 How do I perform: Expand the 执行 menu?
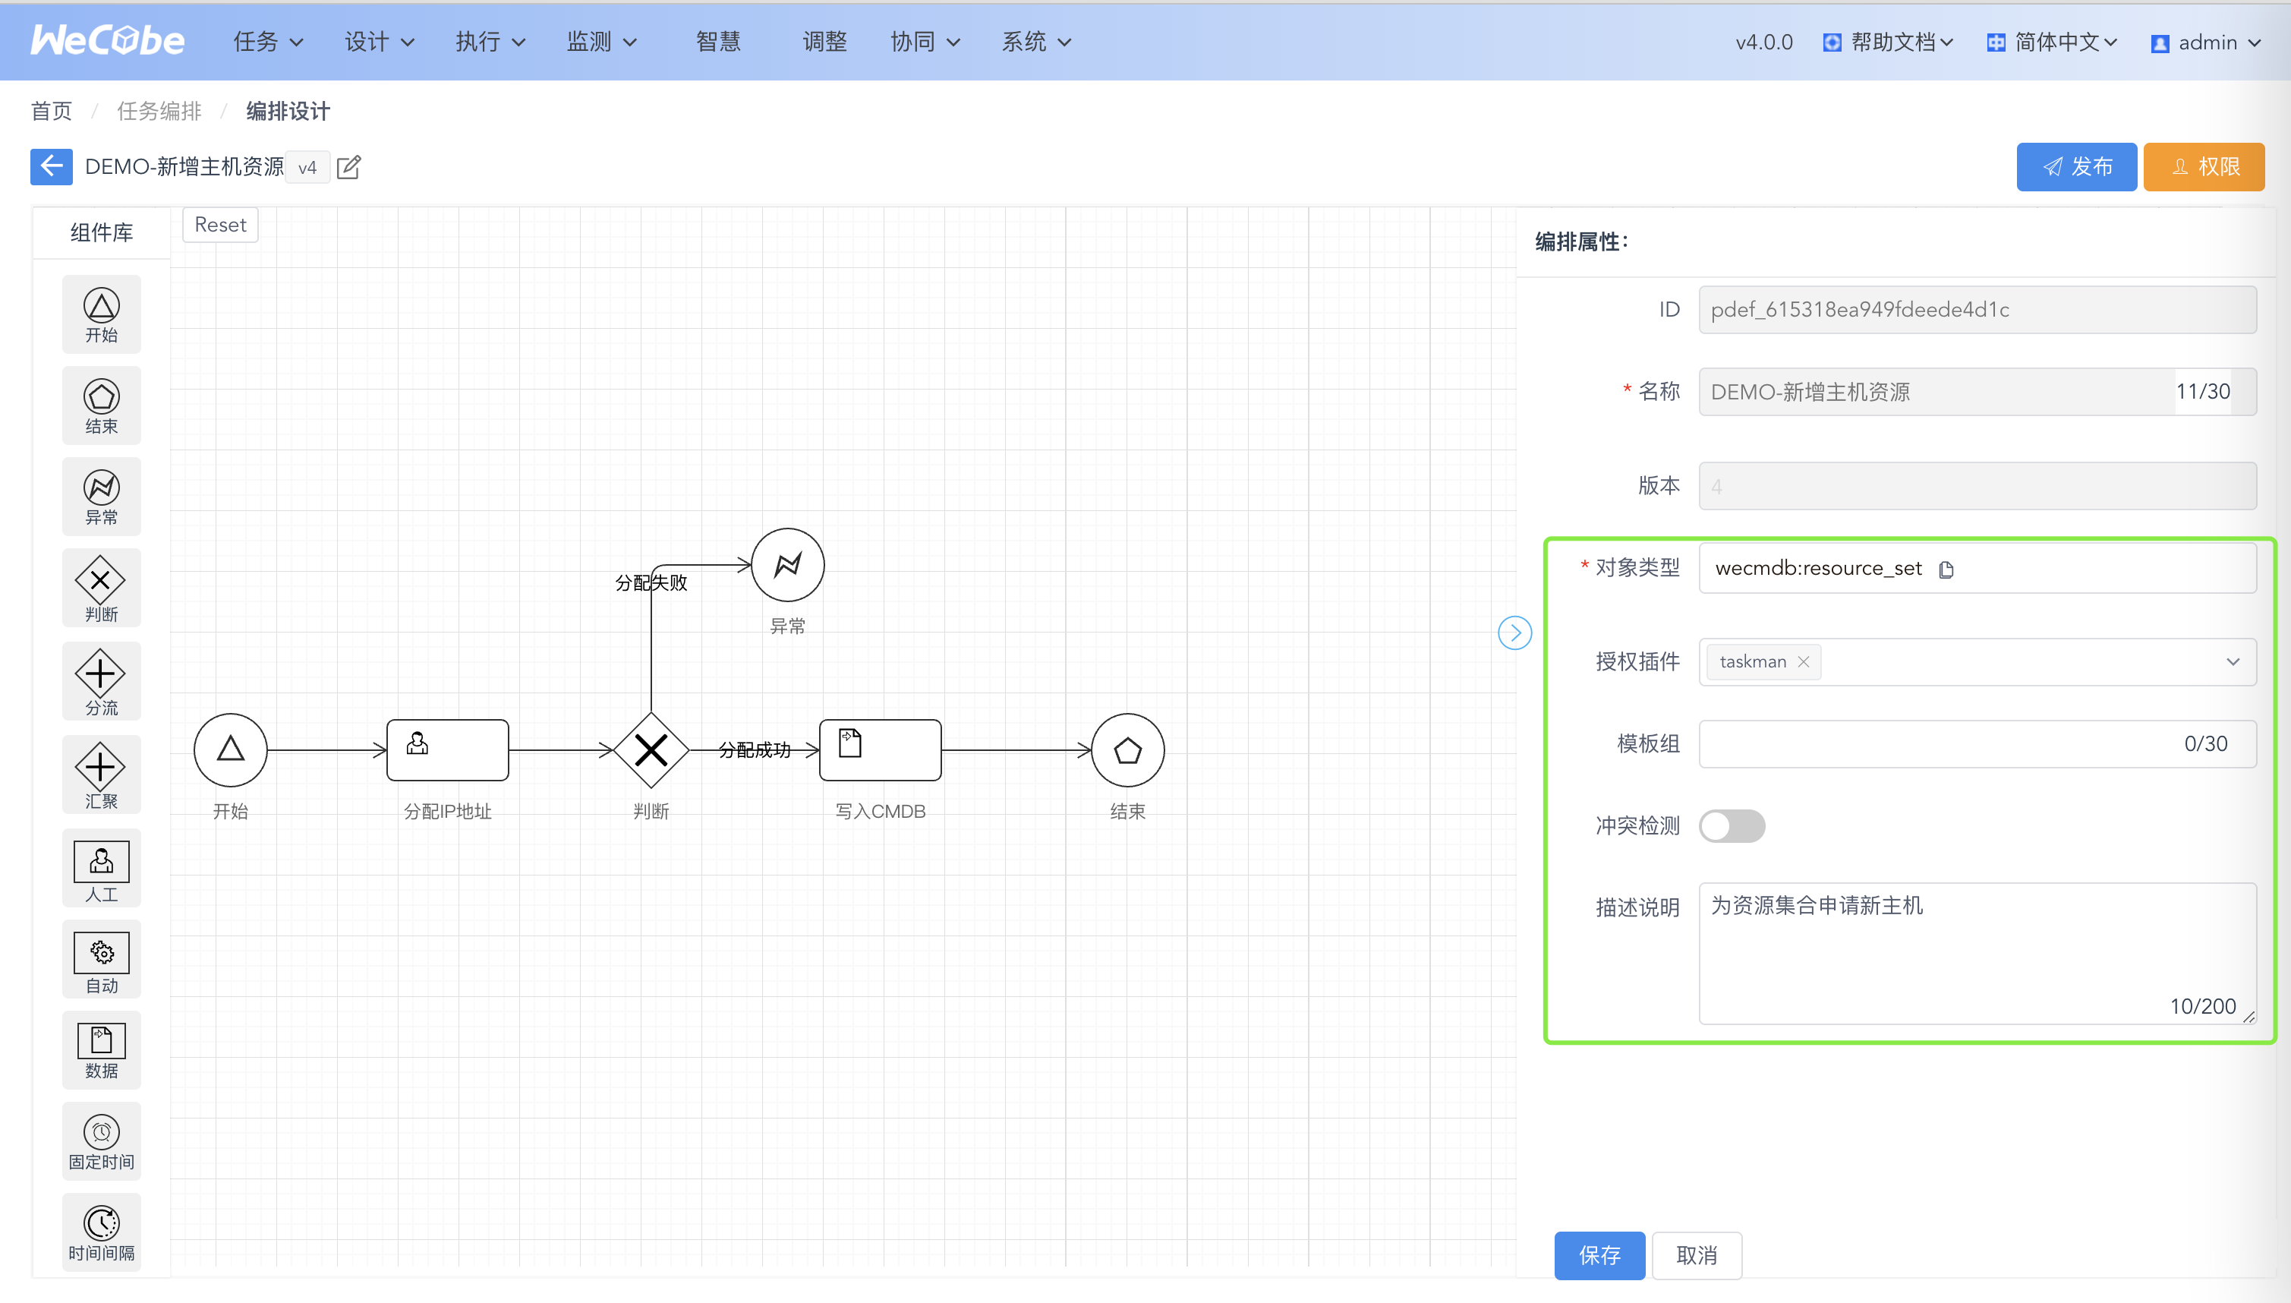click(490, 42)
